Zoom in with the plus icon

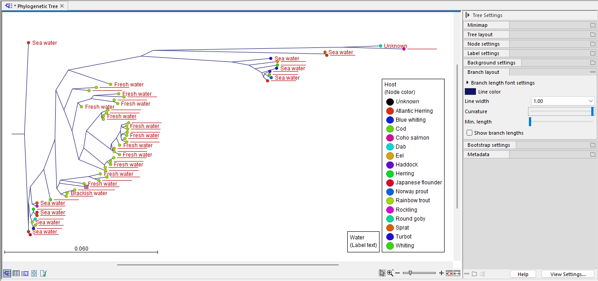[x=442, y=272]
